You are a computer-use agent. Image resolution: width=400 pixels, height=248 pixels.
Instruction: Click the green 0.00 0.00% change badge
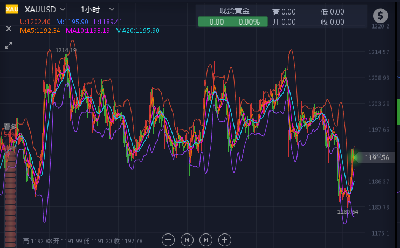[232, 22]
